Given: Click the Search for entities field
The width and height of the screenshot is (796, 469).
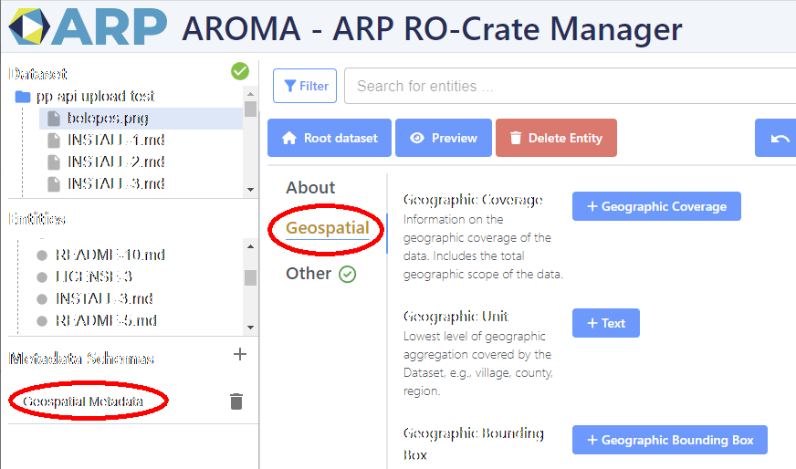Looking at the screenshot, I should point(571,86).
